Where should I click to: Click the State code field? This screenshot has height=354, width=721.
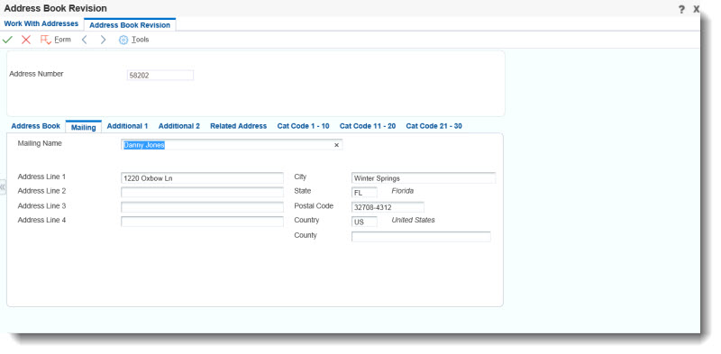point(365,193)
